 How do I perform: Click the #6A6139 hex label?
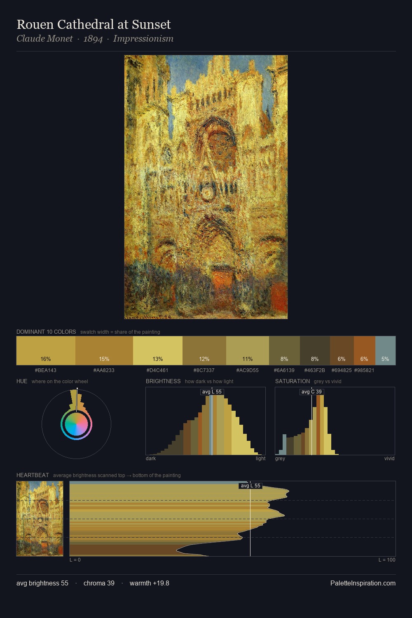point(284,370)
